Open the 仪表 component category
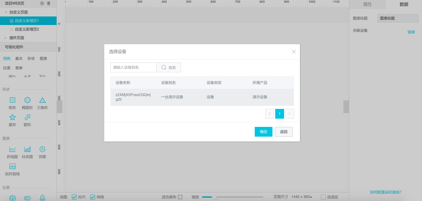422x201 pixels. (x=7, y=68)
